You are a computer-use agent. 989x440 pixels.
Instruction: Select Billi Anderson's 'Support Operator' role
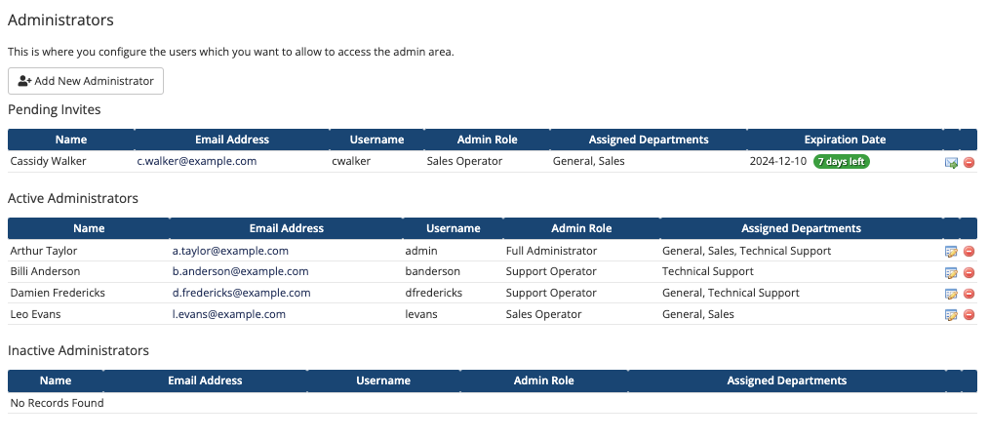click(x=551, y=271)
